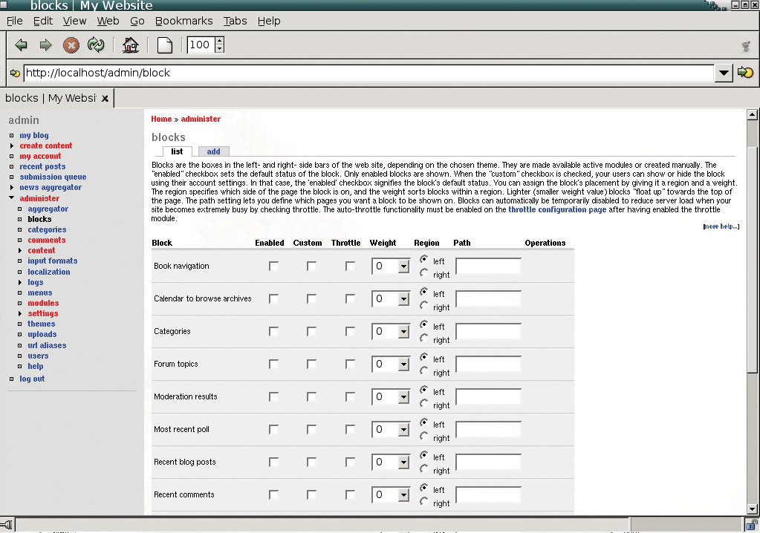
Task: Click the bookmark icon left of URL
Action: point(15,73)
